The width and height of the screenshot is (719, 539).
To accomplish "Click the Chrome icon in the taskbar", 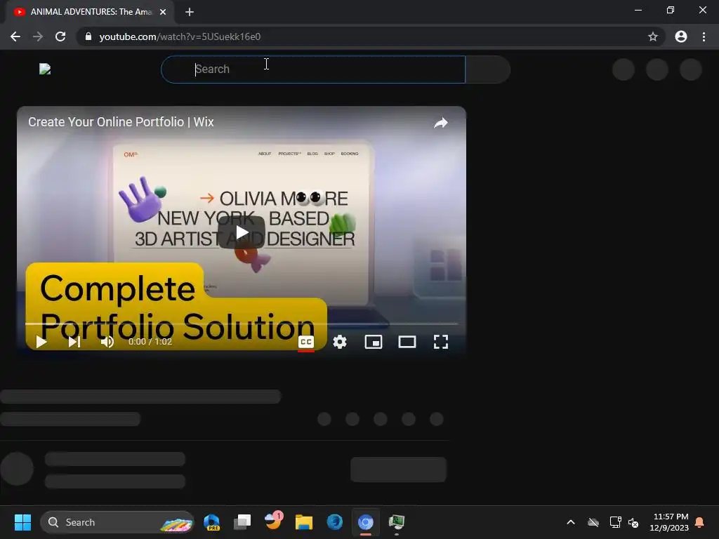I will point(365,522).
